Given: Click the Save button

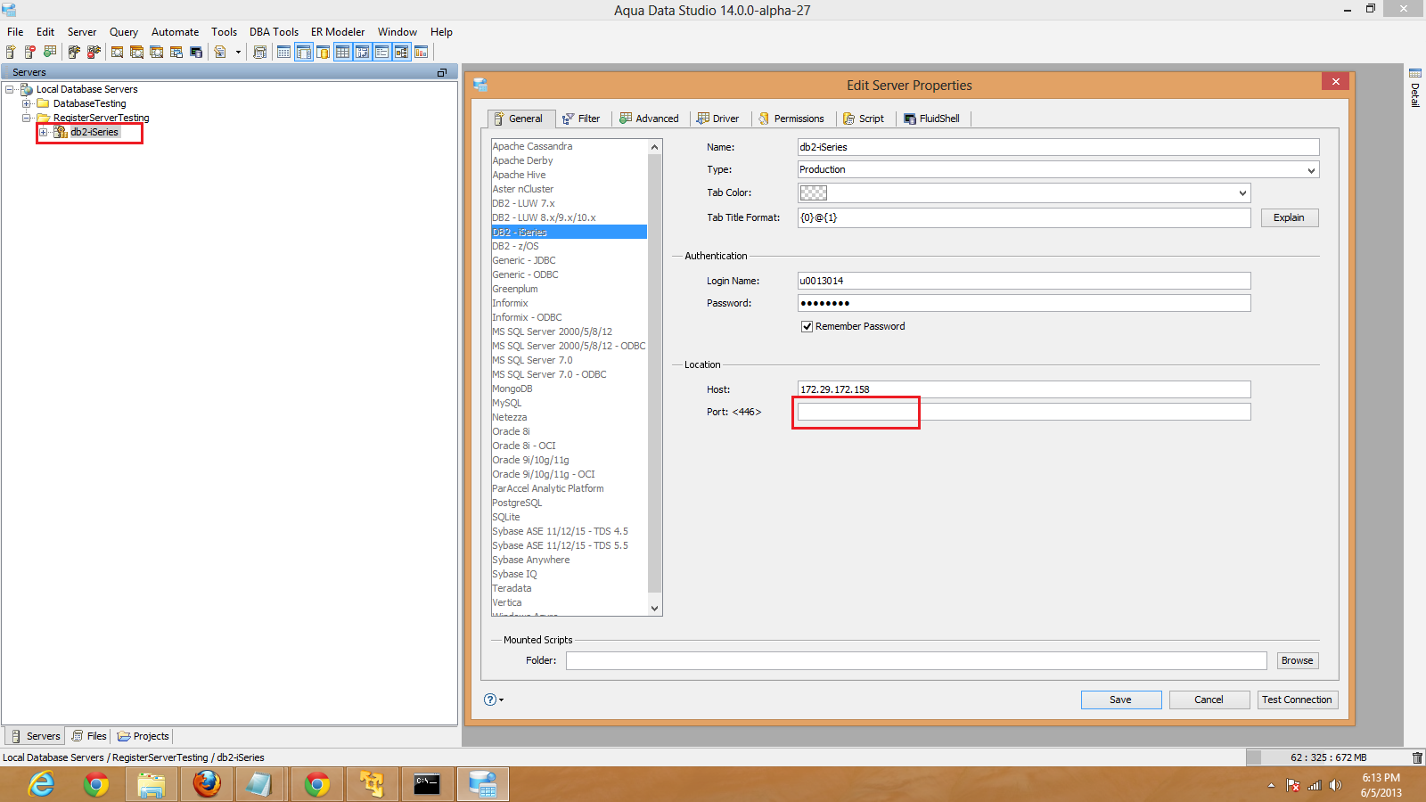Looking at the screenshot, I should point(1121,700).
